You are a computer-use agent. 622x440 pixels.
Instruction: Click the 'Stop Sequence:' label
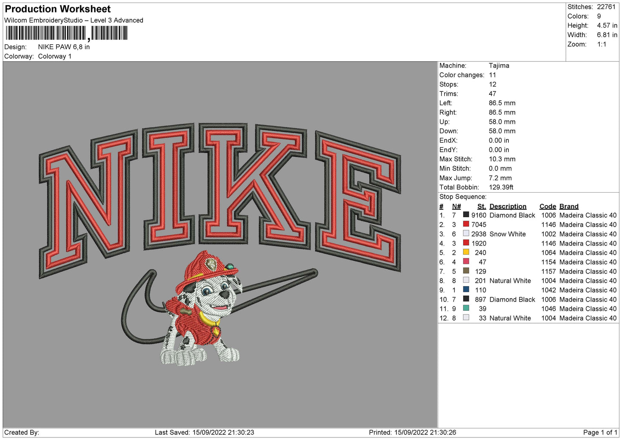pos(463,197)
